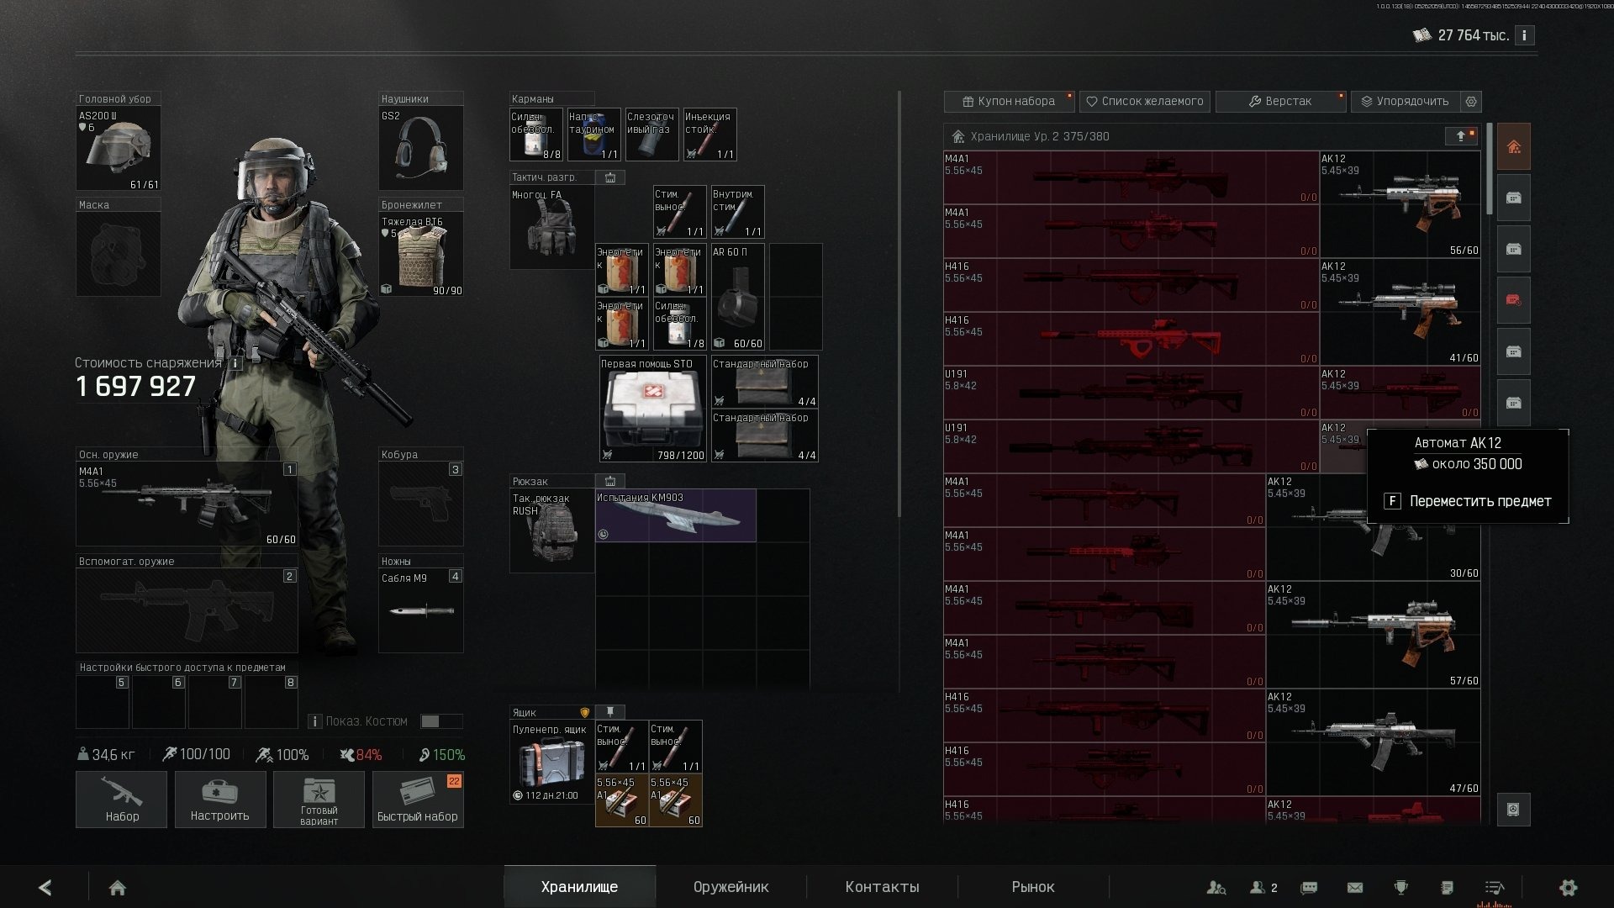This screenshot has height=908, width=1614.
Task: Click the Настроить button
Action: [220, 800]
